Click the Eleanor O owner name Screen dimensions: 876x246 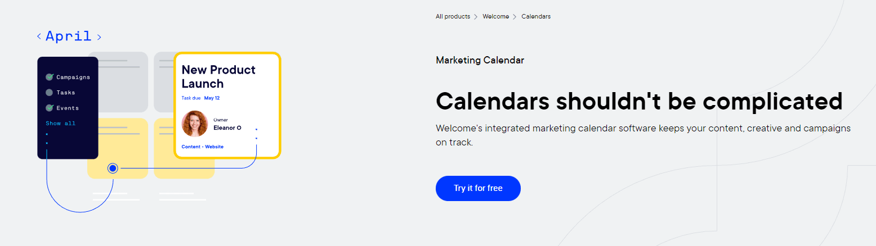227,127
